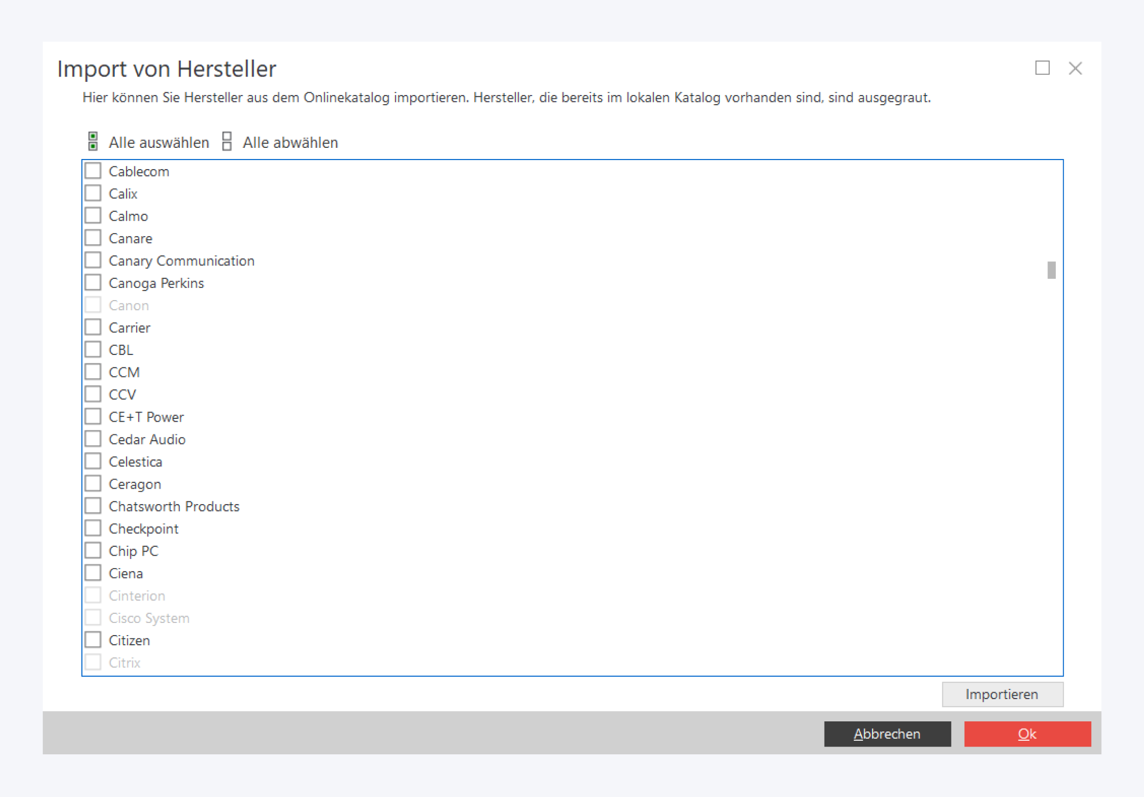The image size is (1144, 797).
Task: Select the Cedar Audio list entry
Action: 147,439
